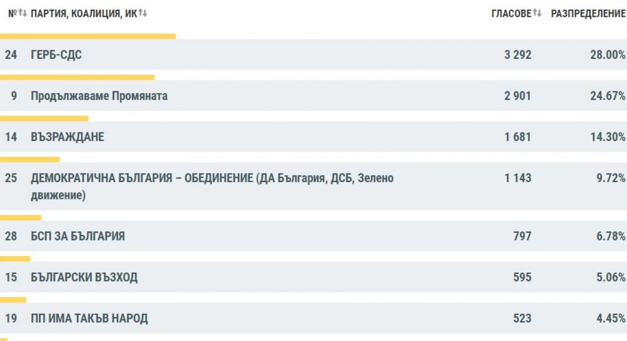
Task: Click the 5.06% percentage cell
Action: click(611, 277)
